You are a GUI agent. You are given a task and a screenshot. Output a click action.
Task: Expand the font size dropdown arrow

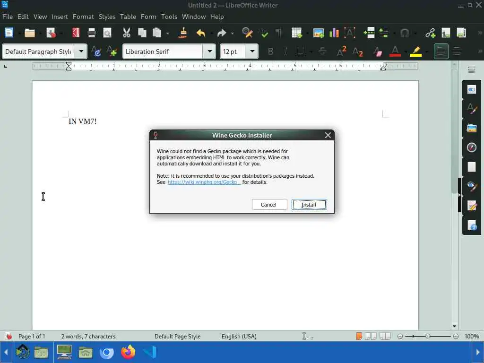(252, 51)
